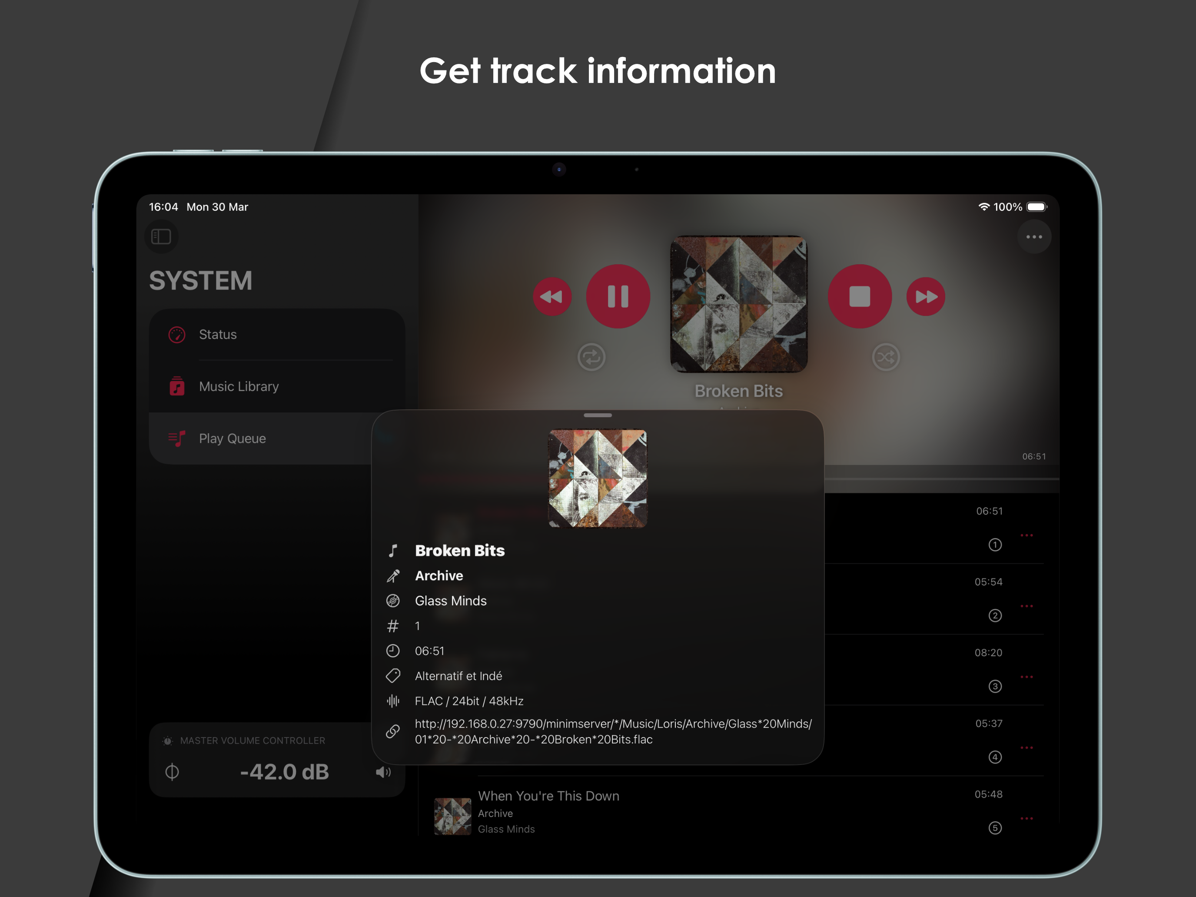This screenshot has width=1196, height=897.
Task: Toggle the sidebar panel icon
Action: pyautogui.click(x=161, y=236)
